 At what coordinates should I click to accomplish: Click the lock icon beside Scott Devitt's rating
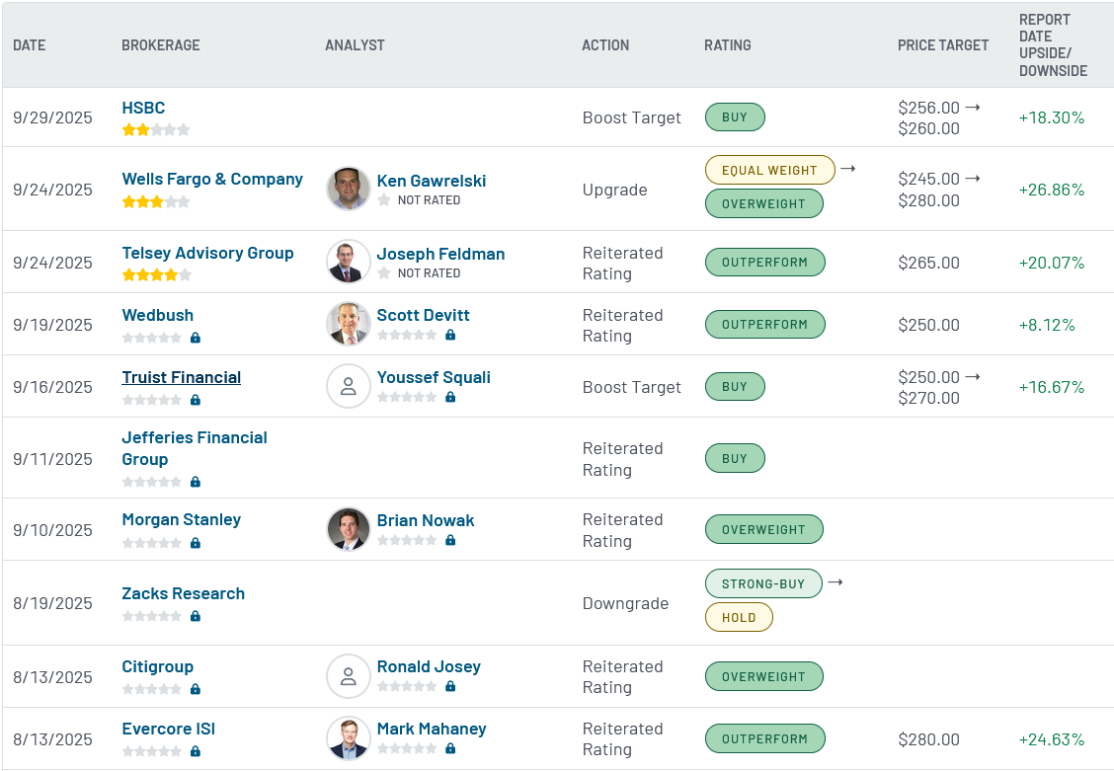(450, 335)
